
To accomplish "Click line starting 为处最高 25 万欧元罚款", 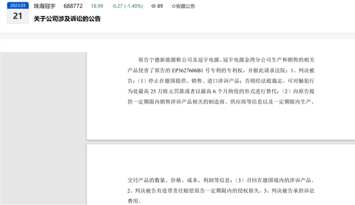I will (221, 91).
